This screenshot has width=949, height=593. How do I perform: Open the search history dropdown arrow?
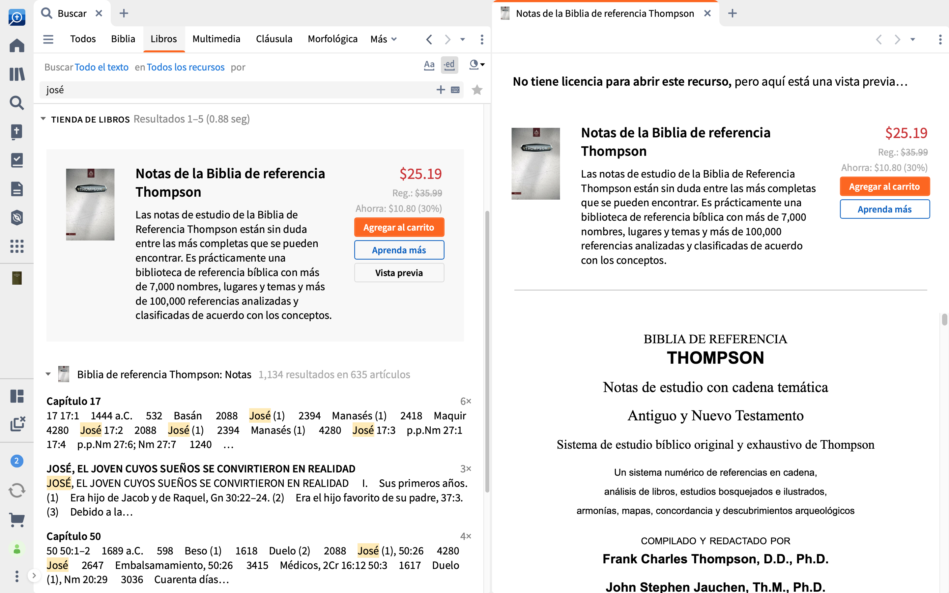pos(463,39)
